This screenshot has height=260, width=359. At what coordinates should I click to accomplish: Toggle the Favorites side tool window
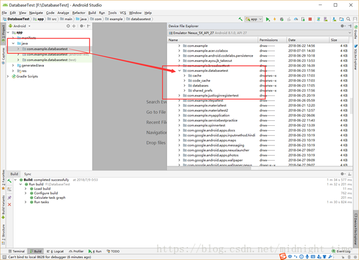pyautogui.click(x=3, y=180)
